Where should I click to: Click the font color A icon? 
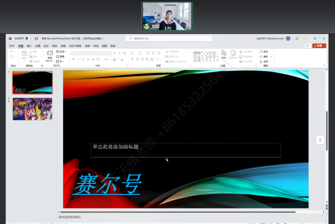coord(122,59)
